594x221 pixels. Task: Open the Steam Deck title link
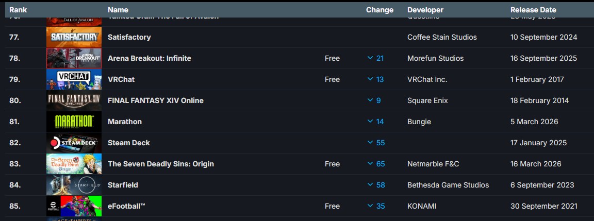[129, 143]
